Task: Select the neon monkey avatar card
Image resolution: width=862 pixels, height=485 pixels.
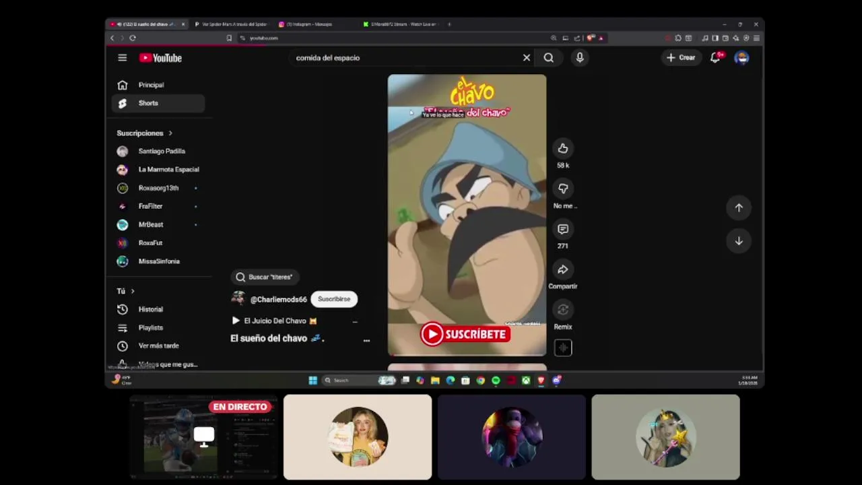Action: [x=512, y=437]
